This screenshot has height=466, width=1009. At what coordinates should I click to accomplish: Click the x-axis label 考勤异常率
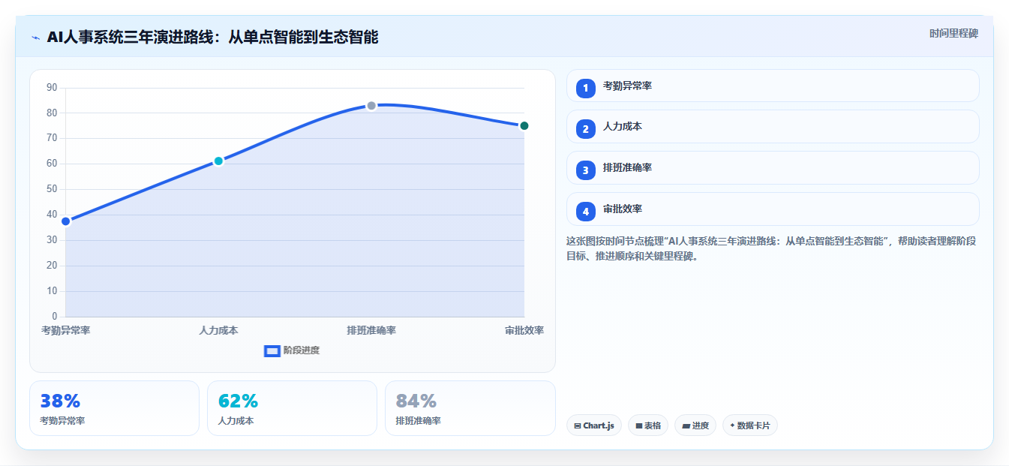[66, 330]
